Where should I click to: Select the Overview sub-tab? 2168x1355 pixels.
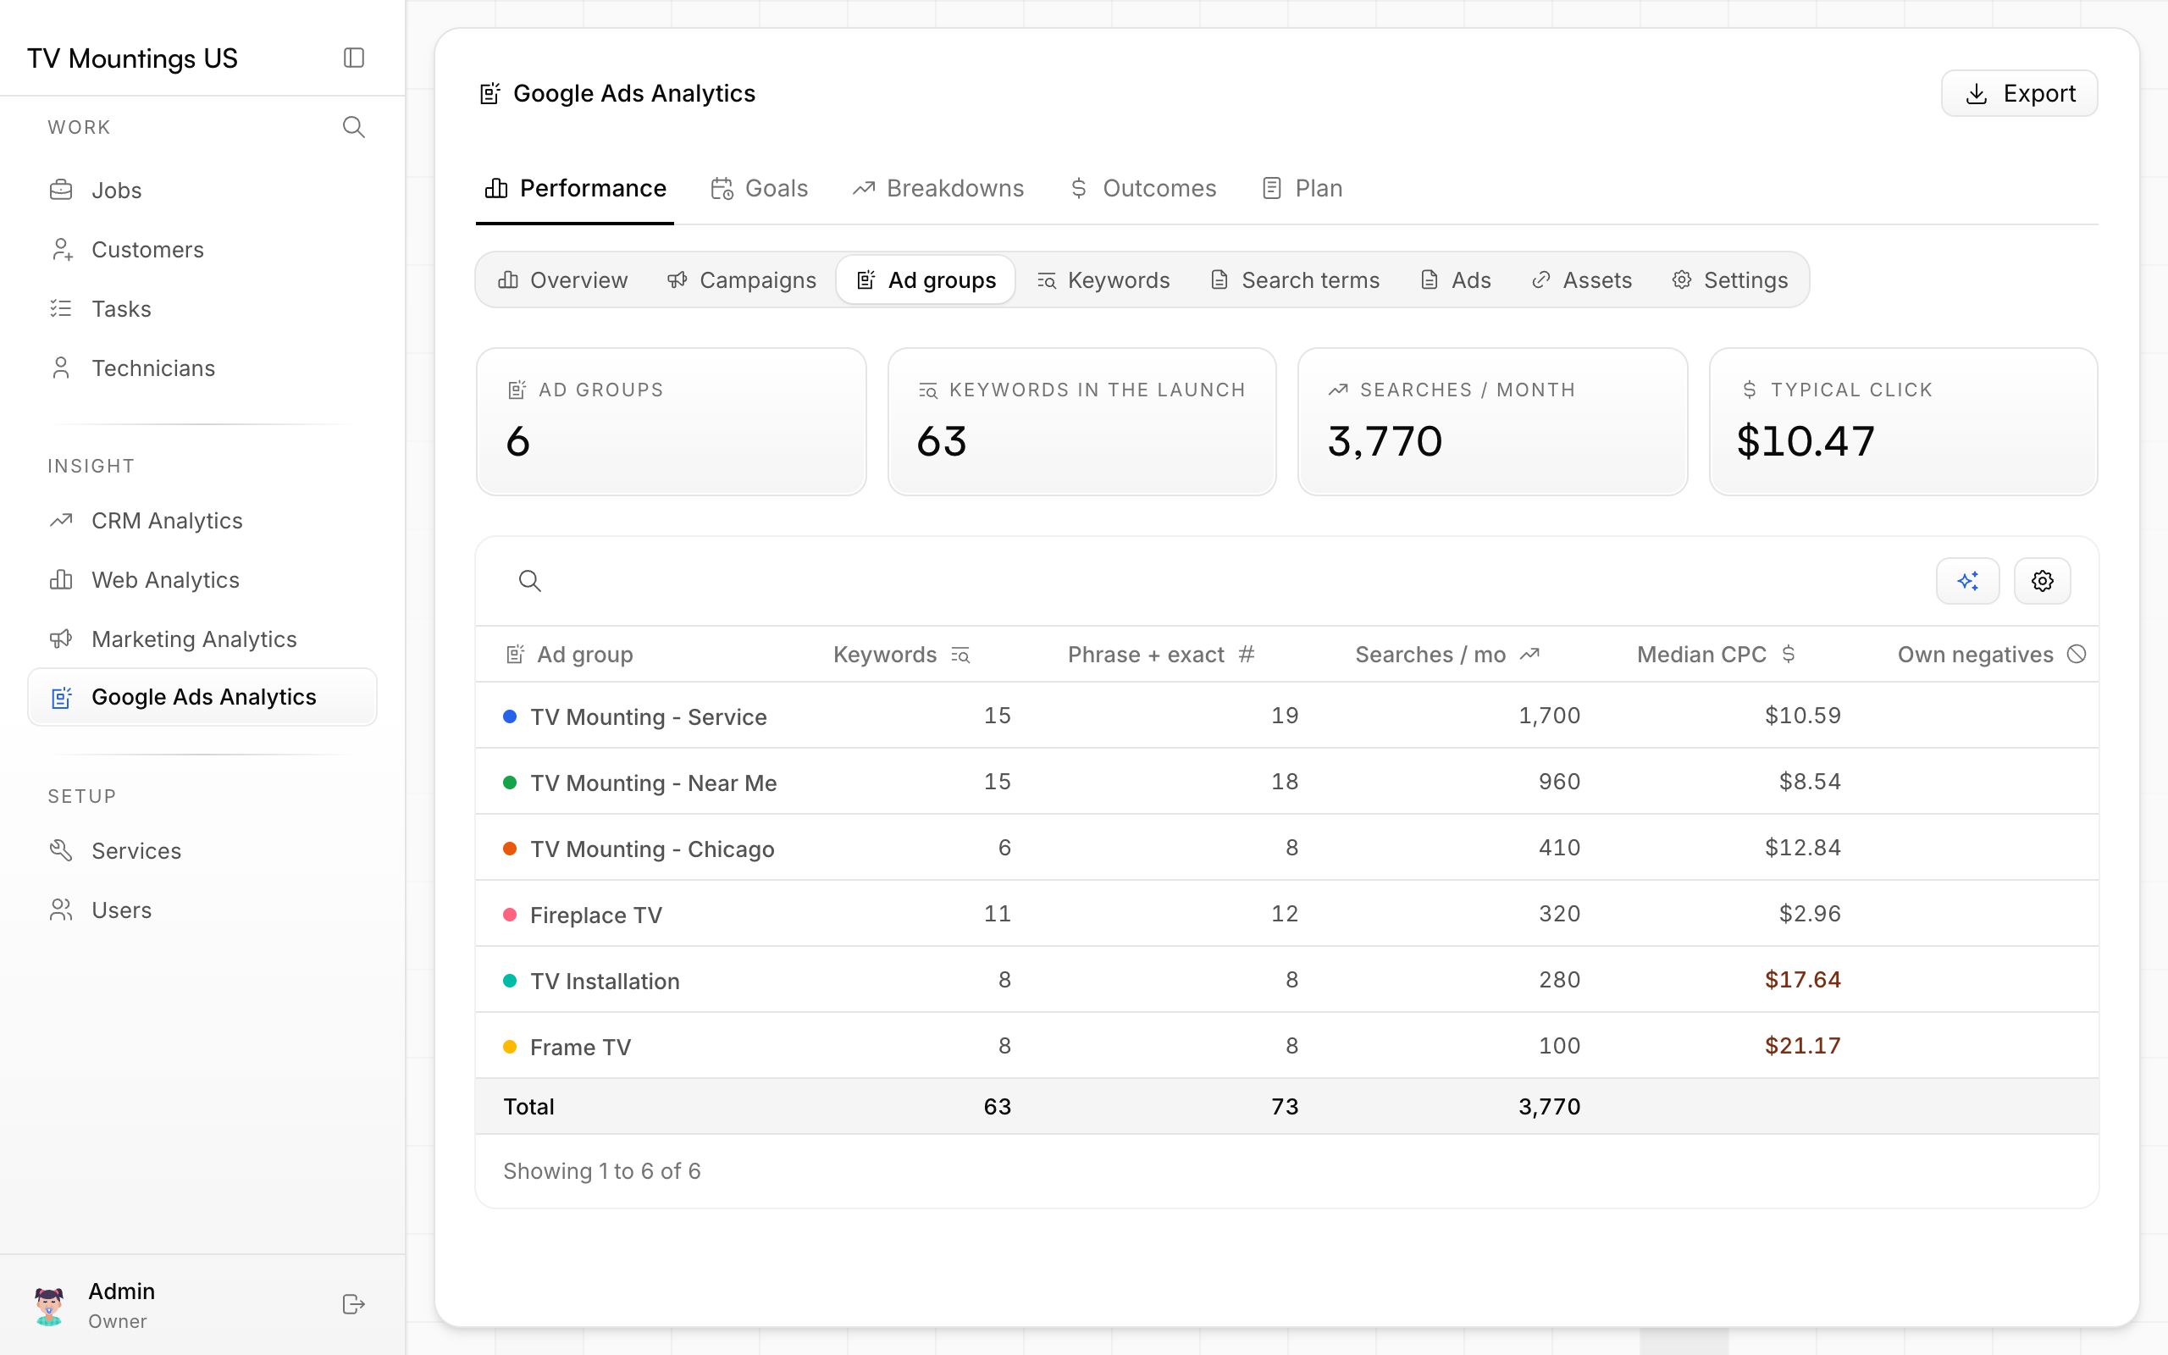coord(562,280)
